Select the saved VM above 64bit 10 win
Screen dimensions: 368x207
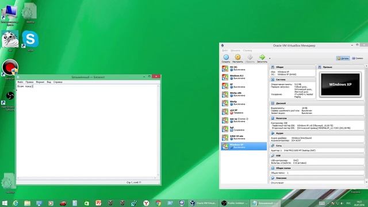[x=244, y=129]
